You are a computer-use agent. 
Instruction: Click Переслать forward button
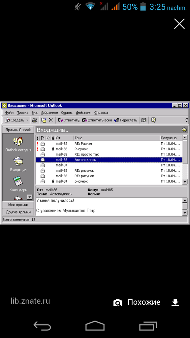pos(126,120)
